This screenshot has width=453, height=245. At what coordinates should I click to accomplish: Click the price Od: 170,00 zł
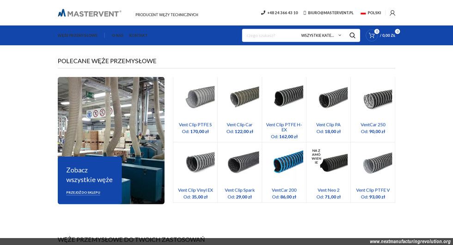(x=195, y=131)
